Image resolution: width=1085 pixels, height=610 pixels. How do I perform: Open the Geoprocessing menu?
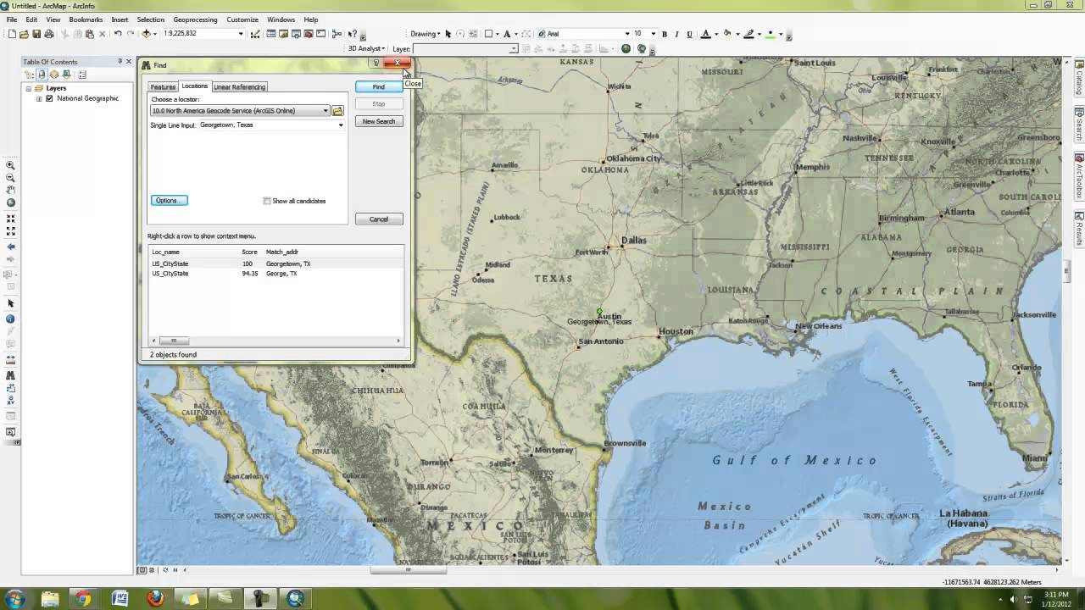click(195, 19)
